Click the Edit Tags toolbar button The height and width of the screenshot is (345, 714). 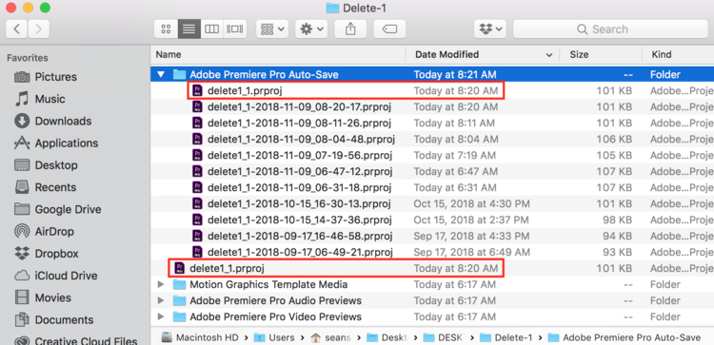coord(389,29)
